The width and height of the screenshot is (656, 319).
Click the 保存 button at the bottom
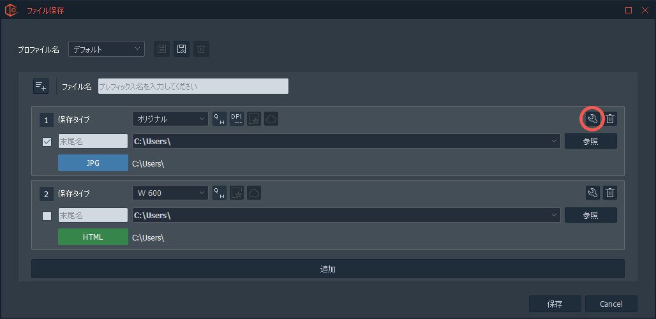pyautogui.click(x=555, y=304)
